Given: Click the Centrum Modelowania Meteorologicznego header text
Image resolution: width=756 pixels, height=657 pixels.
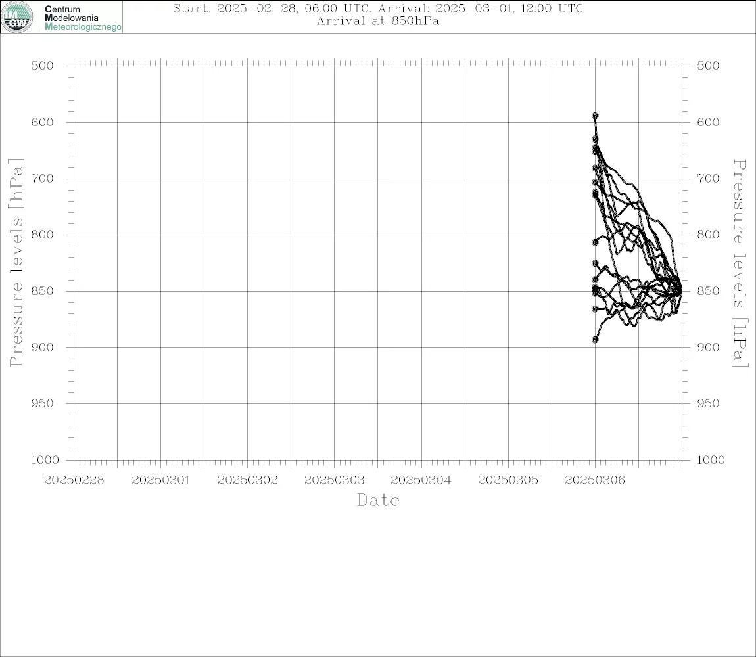Looking at the screenshot, I should (82, 18).
